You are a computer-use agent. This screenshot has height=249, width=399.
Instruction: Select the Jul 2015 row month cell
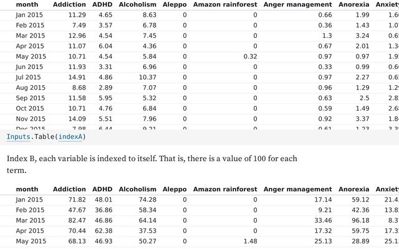(28, 77)
